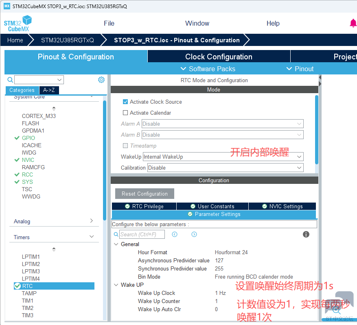357x325 pixels.
Task: Click Asynchronous Predivider value 127
Action: (219, 260)
